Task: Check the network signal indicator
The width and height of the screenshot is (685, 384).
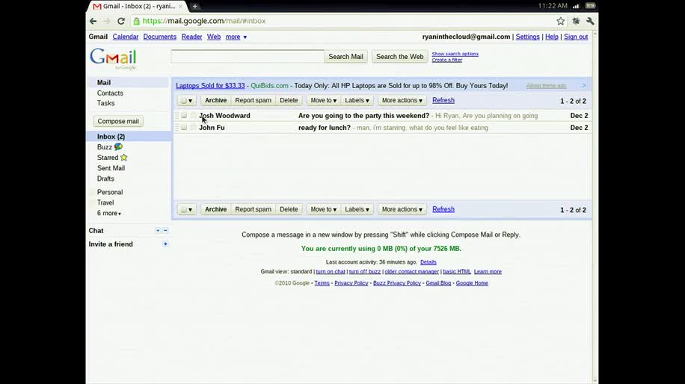Action: click(577, 6)
